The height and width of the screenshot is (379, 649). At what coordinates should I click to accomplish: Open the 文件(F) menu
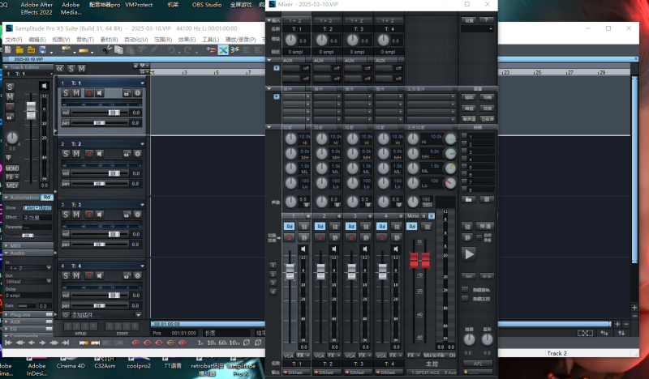click(14, 39)
